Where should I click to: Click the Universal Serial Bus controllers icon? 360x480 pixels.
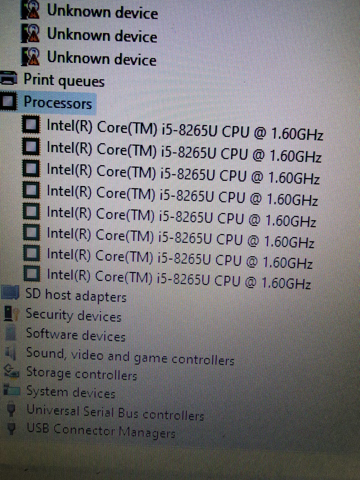click(12, 410)
